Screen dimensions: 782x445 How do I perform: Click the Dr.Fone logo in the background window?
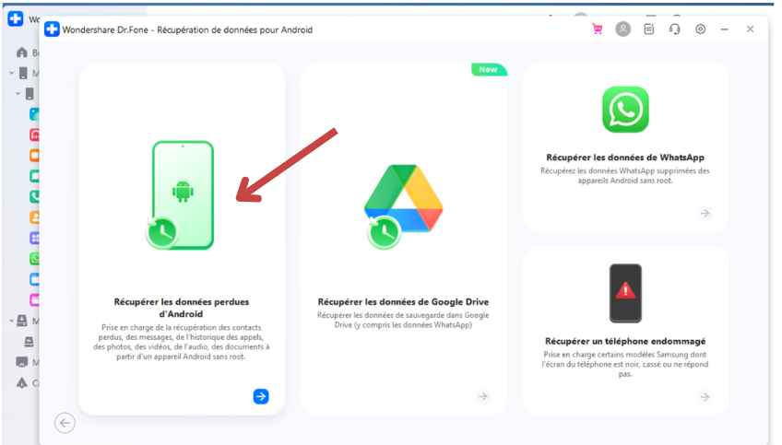[16, 18]
